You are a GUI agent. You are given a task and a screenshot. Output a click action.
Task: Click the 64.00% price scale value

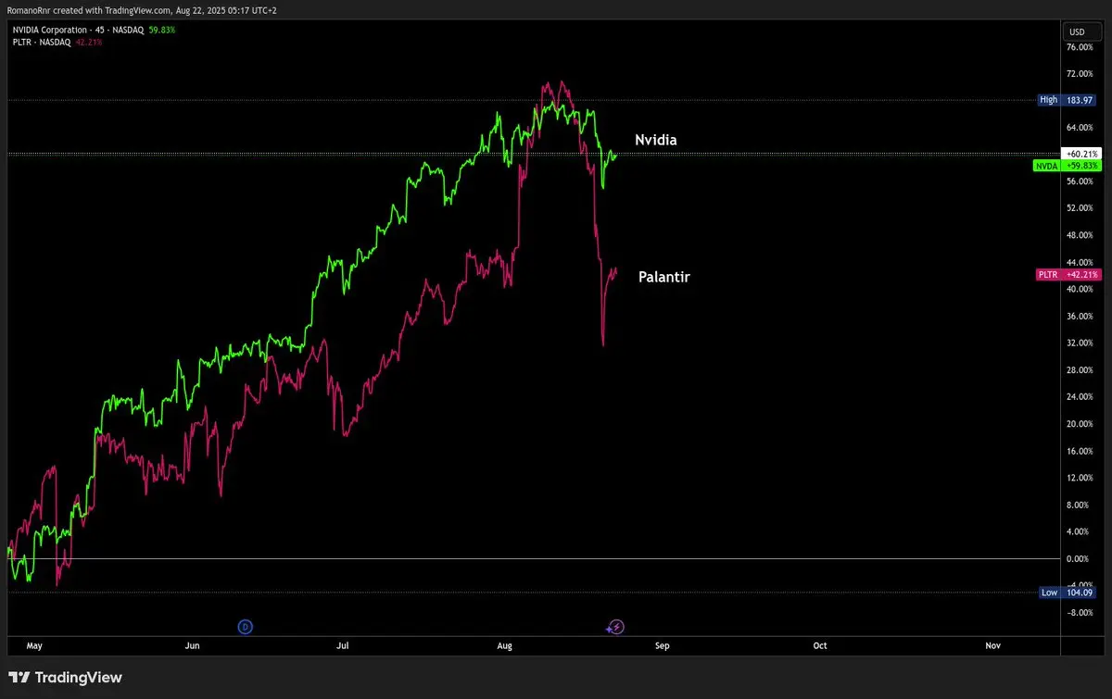[x=1080, y=127]
